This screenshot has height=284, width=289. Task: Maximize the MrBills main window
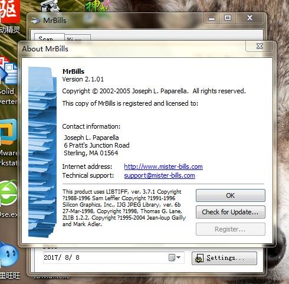228,18
